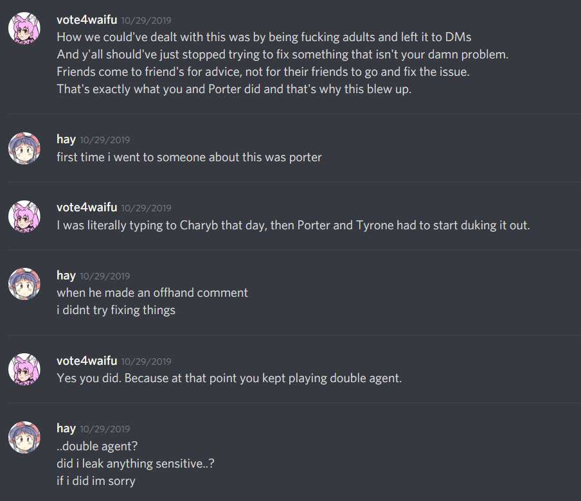The image size is (581, 501).
Task: Open vote4waifu's avatar beside the 'typing to Charyb' message
Action: tap(24, 216)
